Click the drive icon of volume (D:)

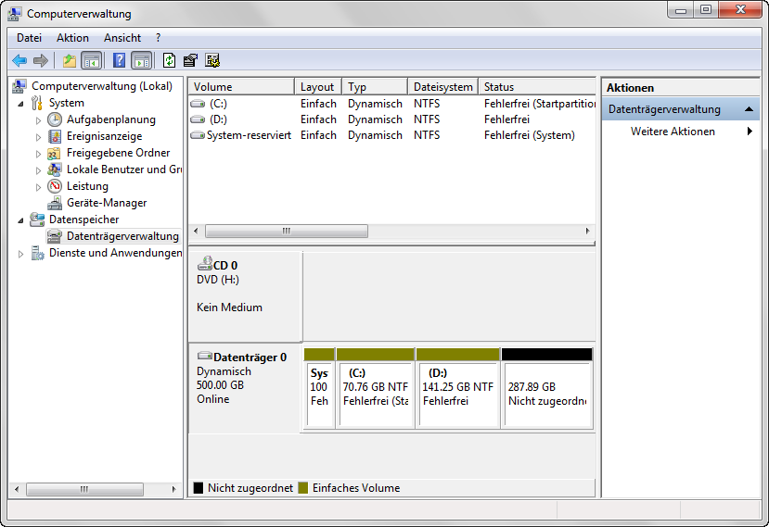(198, 119)
